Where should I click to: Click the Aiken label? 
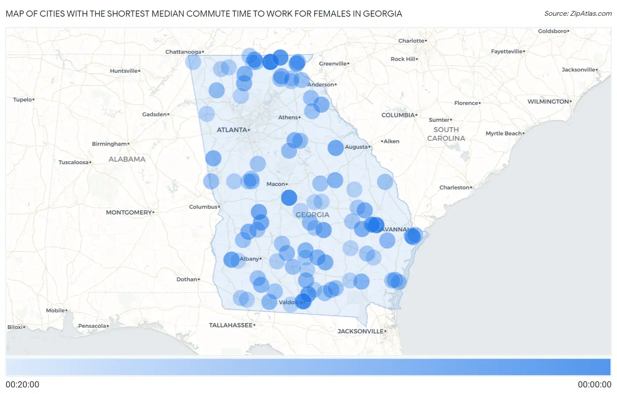(x=391, y=142)
